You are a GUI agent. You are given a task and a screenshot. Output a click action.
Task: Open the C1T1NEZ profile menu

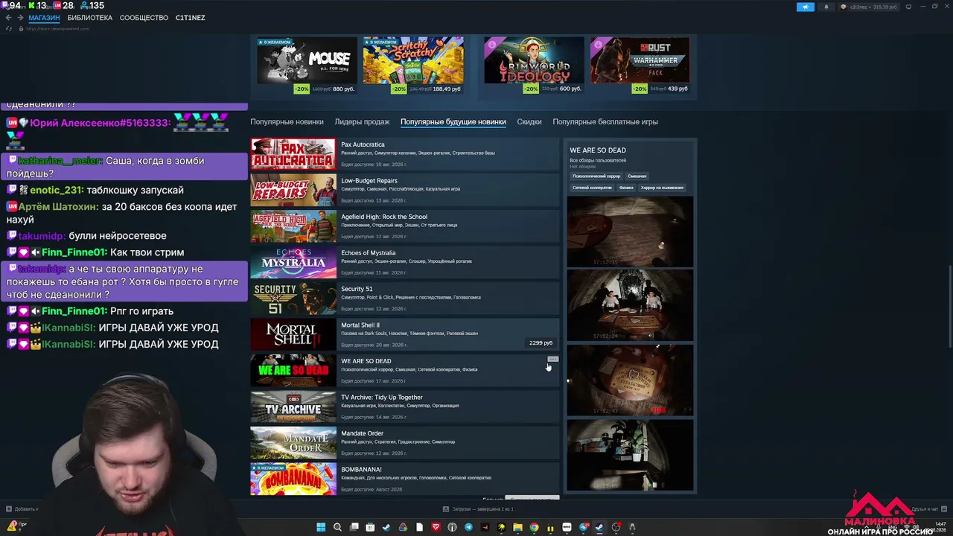click(190, 18)
